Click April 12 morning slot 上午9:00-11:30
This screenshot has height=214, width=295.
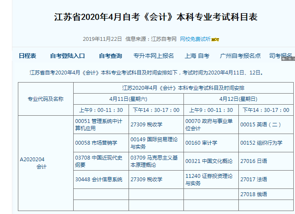pyautogui.click(x=211, y=110)
